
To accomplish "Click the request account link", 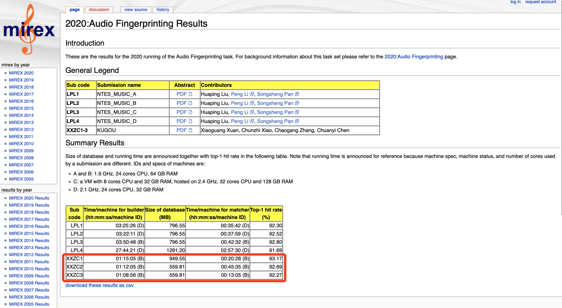I will coord(540,2).
